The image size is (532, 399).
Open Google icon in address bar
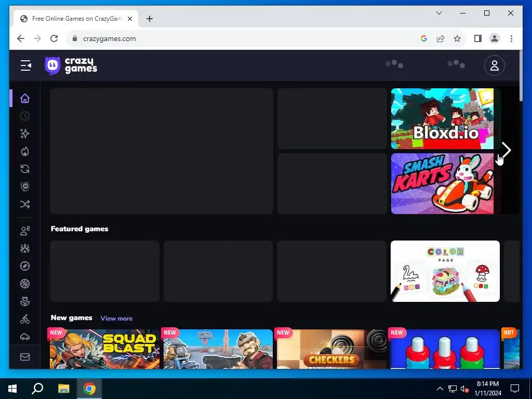coord(423,38)
